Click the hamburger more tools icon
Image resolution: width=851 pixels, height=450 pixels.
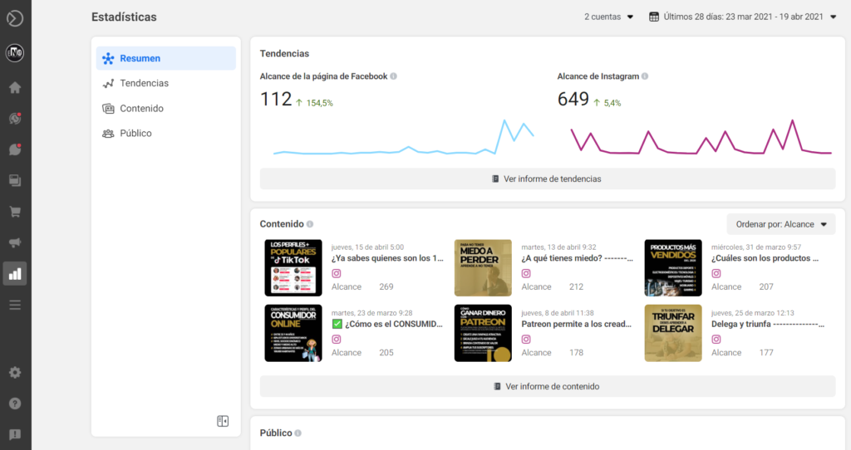click(15, 305)
